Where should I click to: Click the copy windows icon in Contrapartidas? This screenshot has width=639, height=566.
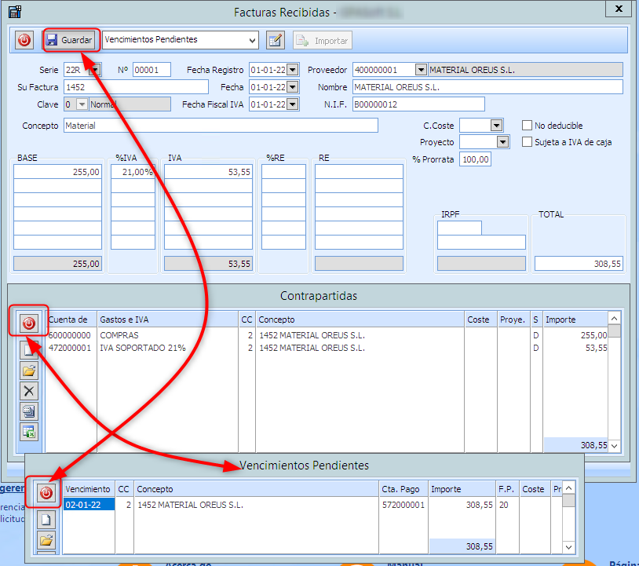(x=29, y=411)
